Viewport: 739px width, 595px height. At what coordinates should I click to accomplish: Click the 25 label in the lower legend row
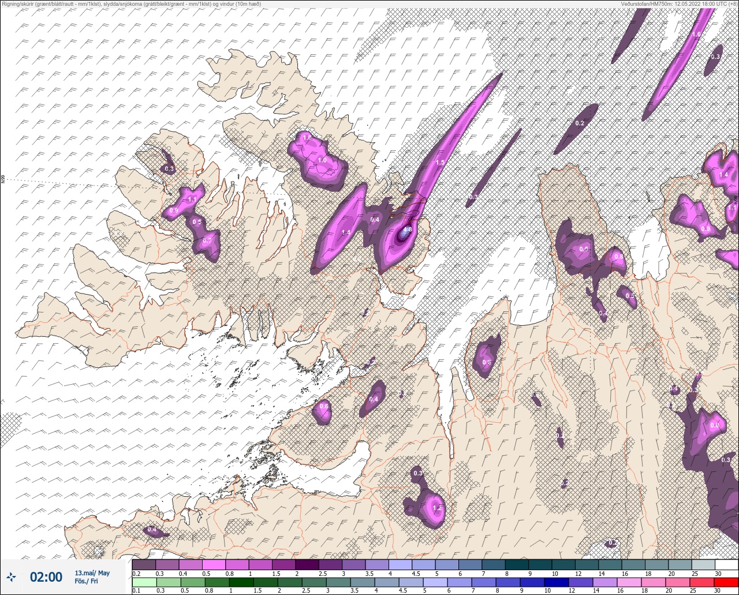tap(693, 591)
